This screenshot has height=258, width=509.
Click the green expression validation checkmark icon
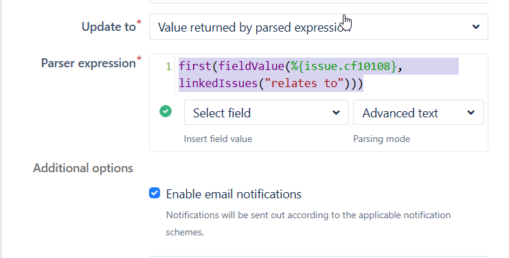[x=166, y=111]
